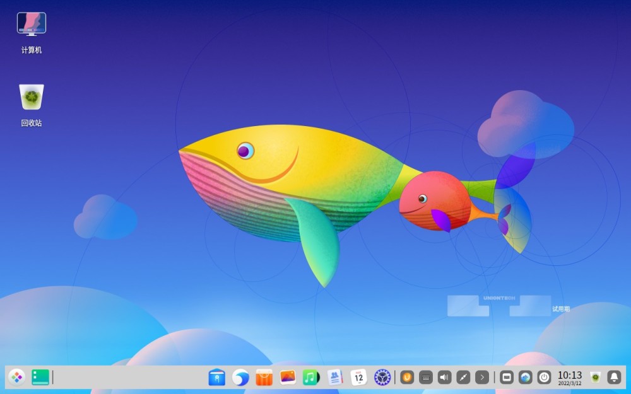
Task: Launch the Music player in dock
Action: click(311, 377)
